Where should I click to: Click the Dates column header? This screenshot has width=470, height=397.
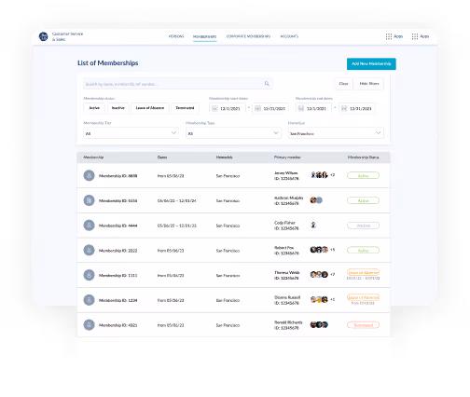[x=162, y=157]
